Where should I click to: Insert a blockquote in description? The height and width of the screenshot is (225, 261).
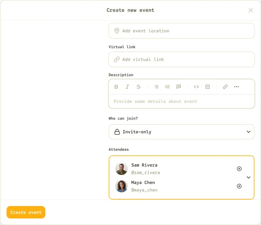(x=179, y=87)
